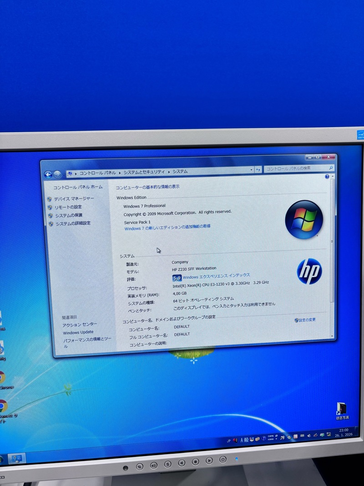364x486 pixels.
Task: Open the address bar history dropdown arrow
Action: 251,170
